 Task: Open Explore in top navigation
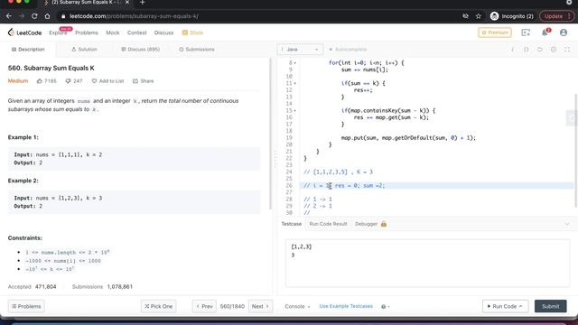58,32
